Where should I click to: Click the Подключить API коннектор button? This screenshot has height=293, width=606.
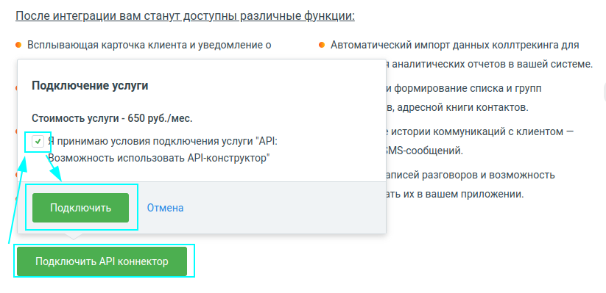tap(102, 261)
